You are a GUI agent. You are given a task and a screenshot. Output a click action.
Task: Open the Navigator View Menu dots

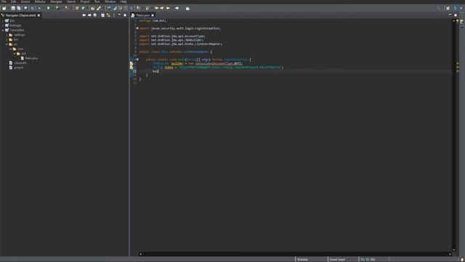pos(114,15)
